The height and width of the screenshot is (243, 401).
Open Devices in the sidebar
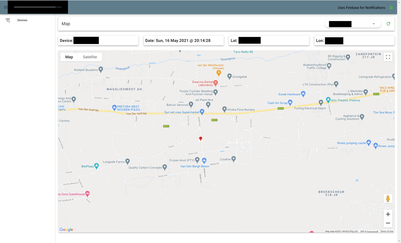[22, 20]
